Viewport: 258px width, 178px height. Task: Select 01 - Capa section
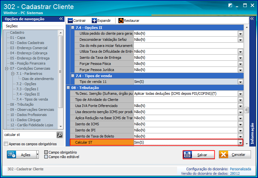pos(18,38)
